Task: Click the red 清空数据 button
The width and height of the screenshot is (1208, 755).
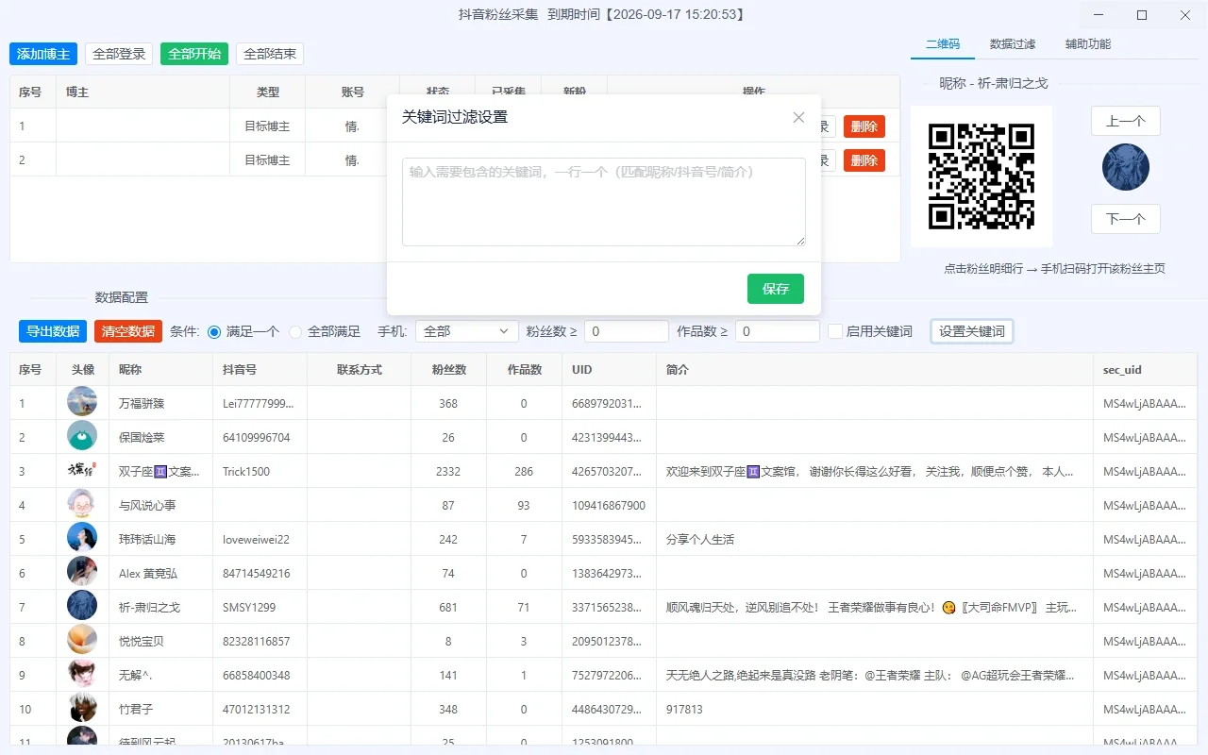Action: point(128,331)
